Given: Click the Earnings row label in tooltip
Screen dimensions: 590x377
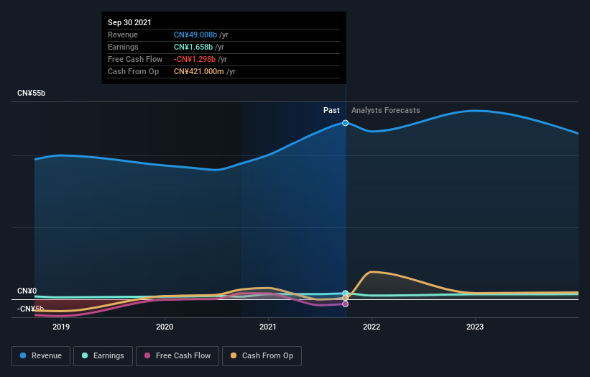Looking at the screenshot, I should (x=123, y=47).
